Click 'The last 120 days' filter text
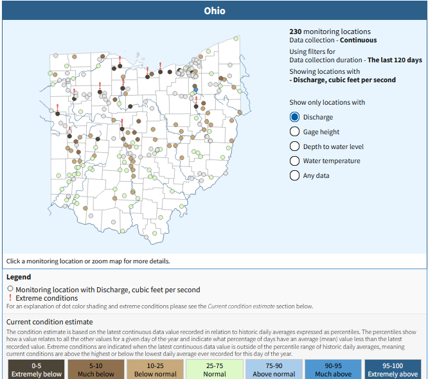Image resolution: width=428 pixels, height=379 pixels. (x=395, y=60)
